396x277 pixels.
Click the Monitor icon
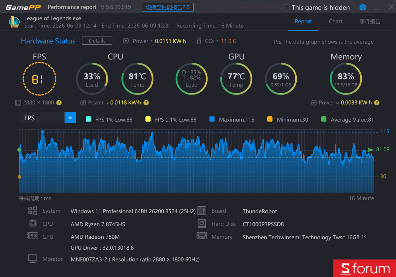point(33,259)
